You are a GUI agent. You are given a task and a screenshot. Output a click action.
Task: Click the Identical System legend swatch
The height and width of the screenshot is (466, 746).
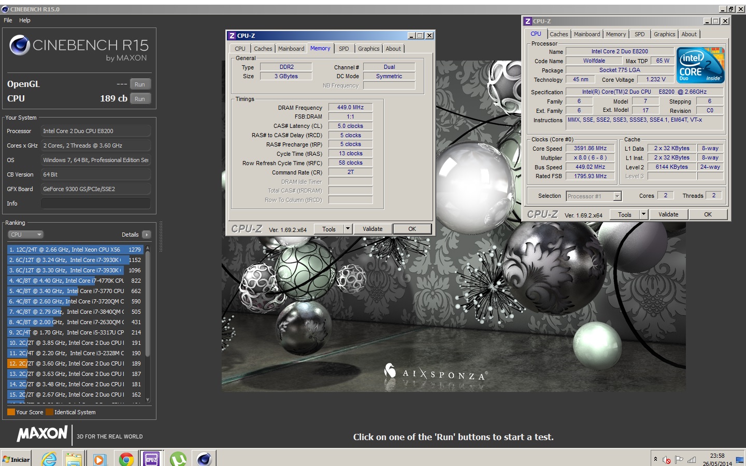[49, 412]
